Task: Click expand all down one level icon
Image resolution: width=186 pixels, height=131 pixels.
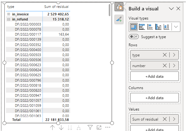Action: (x=79, y=128)
